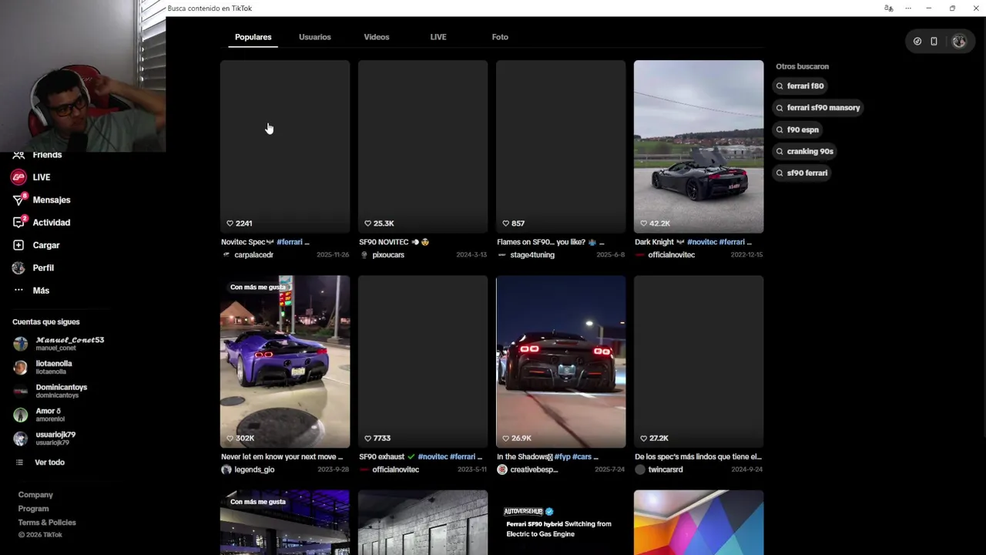The image size is (986, 555).
Task: Switch to the Usuarios tab
Action: (315, 37)
